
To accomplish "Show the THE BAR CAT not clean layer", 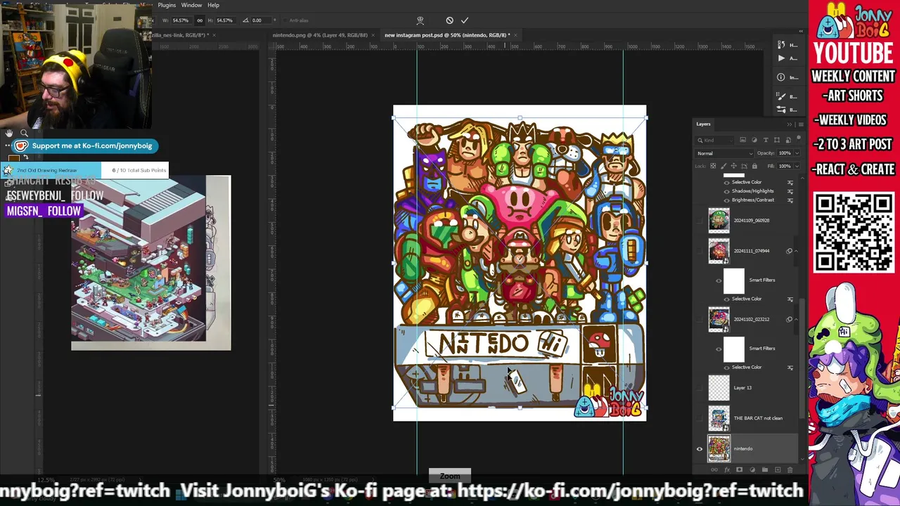I will point(700,418).
